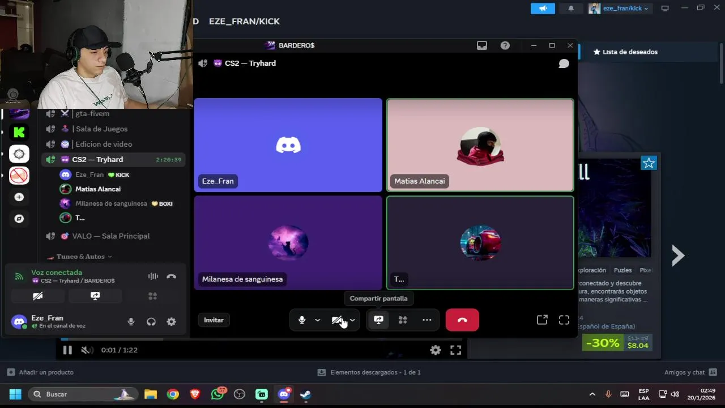The width and height of the screenshot is (725, 408).
Task: Advance Steam carousel with the next arrow
Action: tap(677, 256)
